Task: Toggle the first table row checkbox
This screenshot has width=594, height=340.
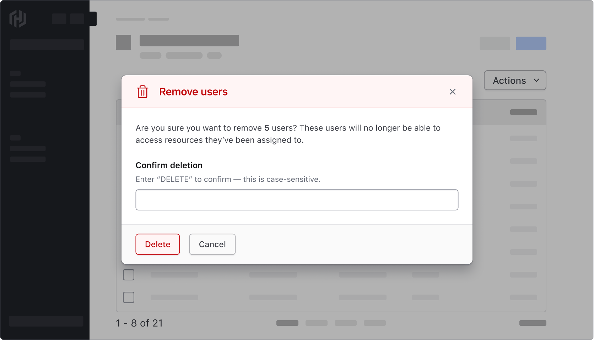Action: tap(129, 274)
